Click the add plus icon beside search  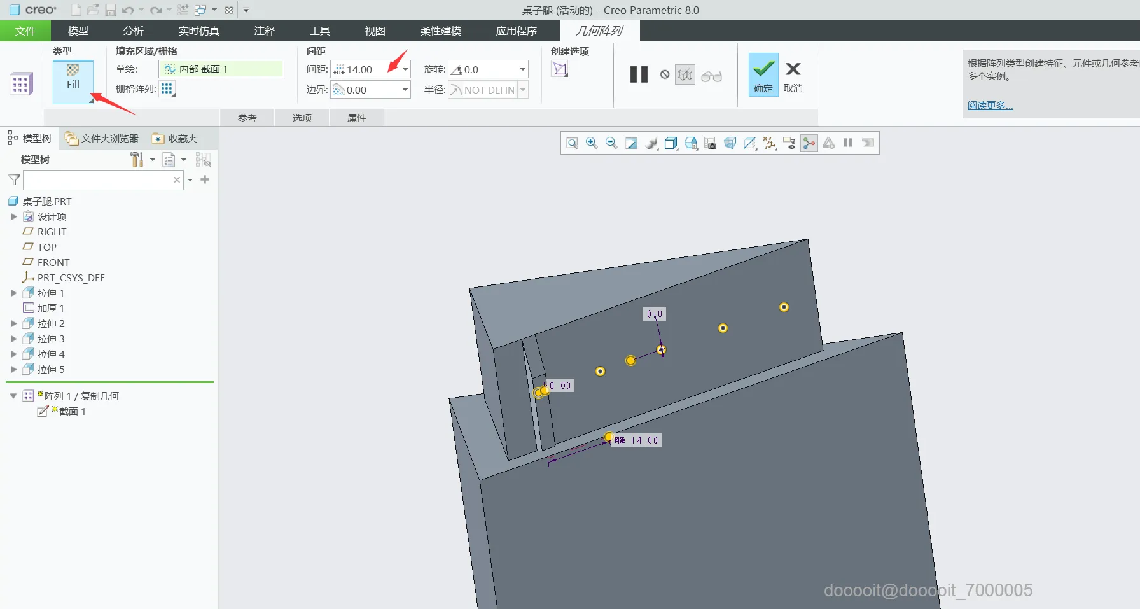coord(205,179)
